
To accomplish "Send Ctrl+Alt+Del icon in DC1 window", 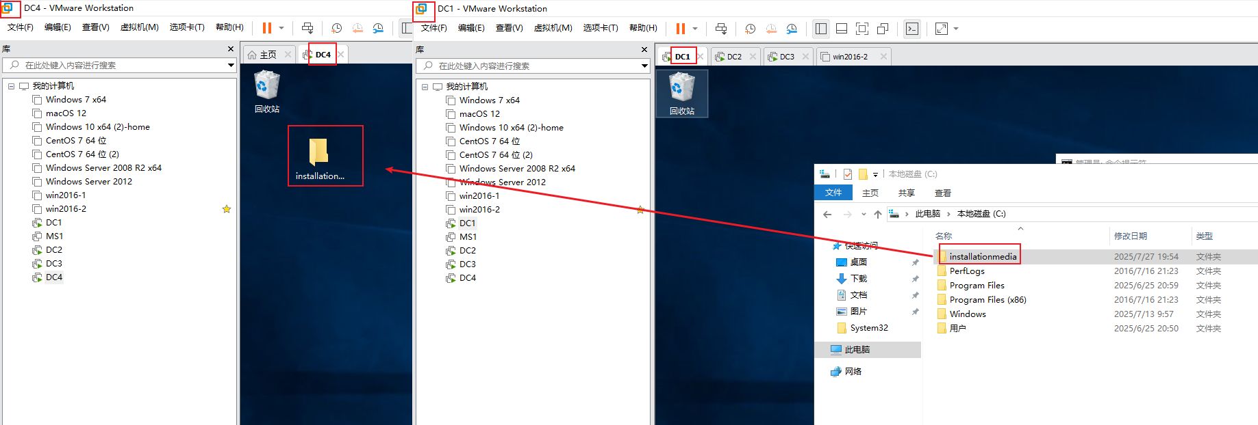I will coord(721,29).
